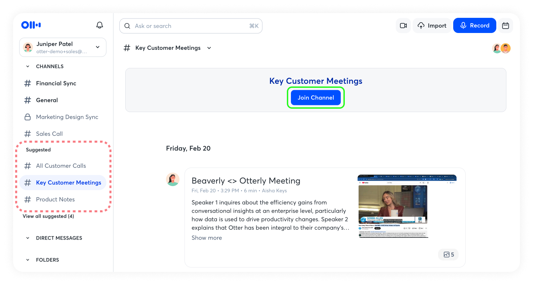Click View all suggested link
533x285 pixels.
coord(48,216)
